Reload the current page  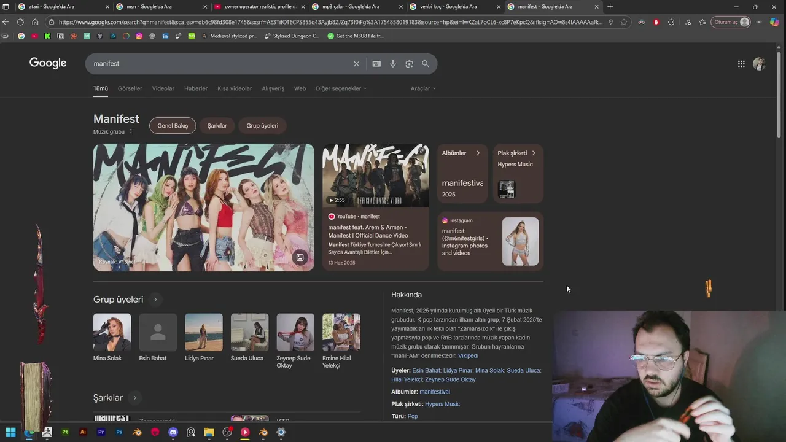pyautogui.click(x=20, y=22)
